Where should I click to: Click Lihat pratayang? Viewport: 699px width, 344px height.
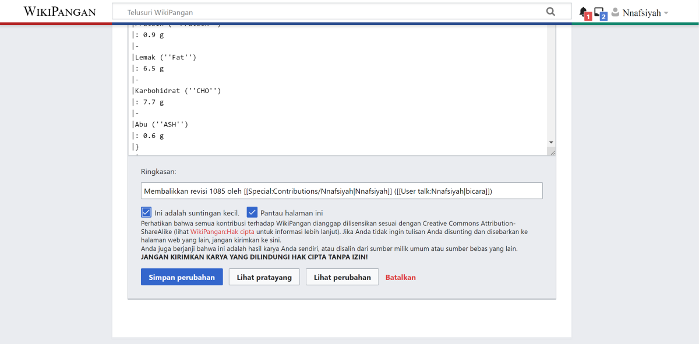[264, 276]
